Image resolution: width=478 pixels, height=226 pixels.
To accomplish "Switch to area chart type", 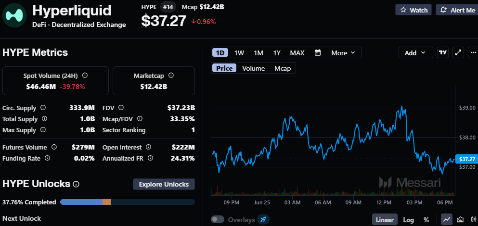I will (x=460, y=219).
